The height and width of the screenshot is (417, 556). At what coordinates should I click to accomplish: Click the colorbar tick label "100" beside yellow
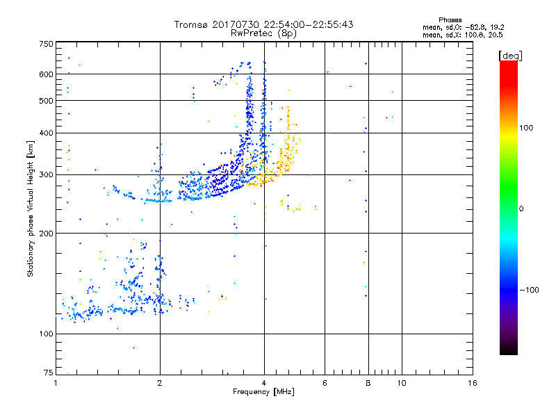click(526, 128)
